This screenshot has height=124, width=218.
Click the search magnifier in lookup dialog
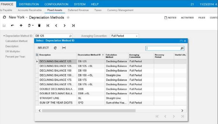click(x=182, y=48)
